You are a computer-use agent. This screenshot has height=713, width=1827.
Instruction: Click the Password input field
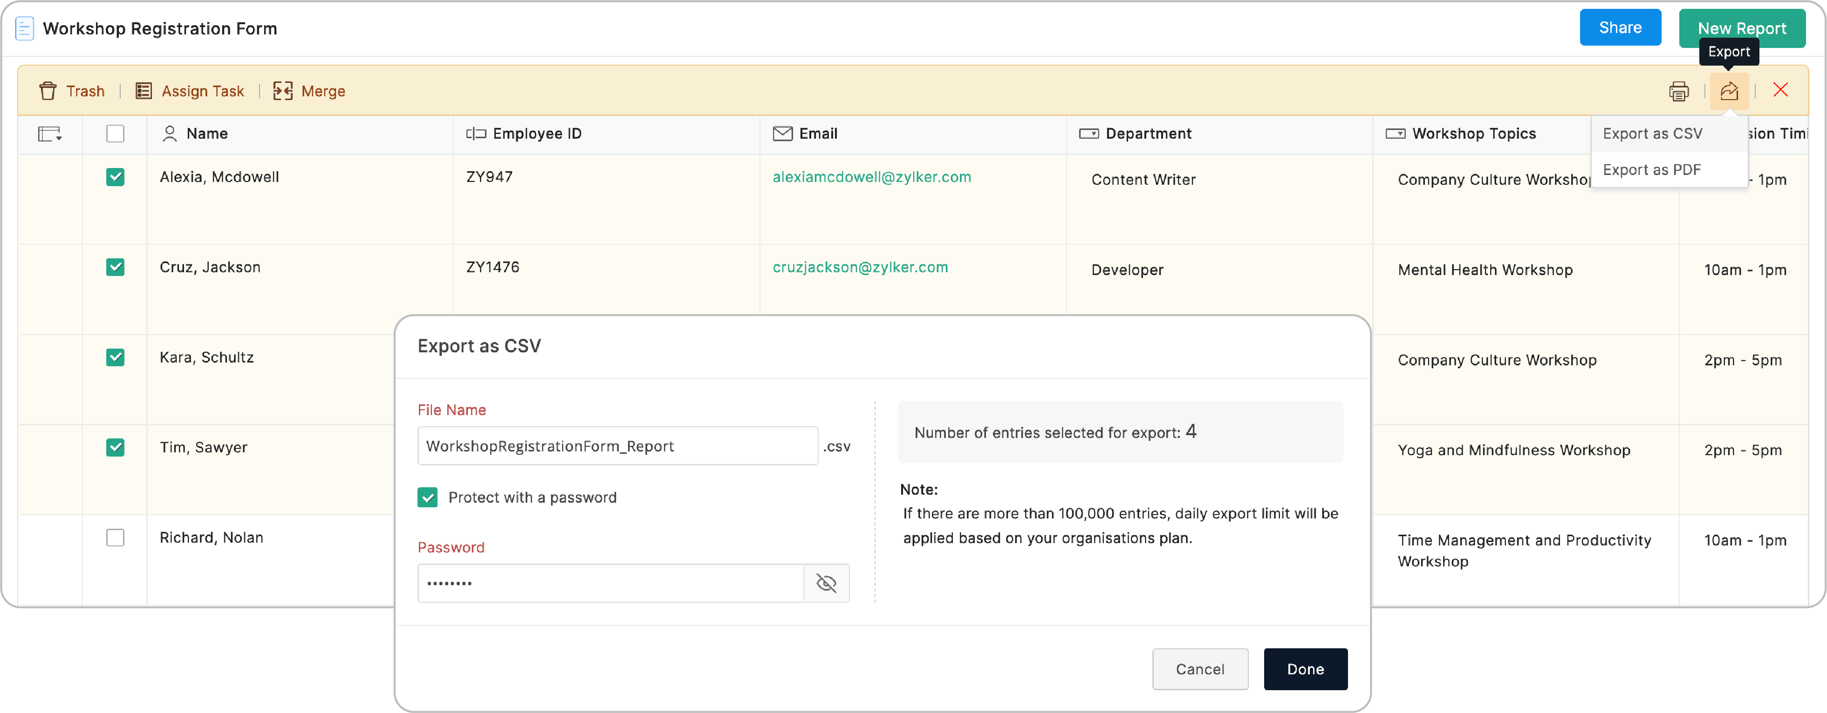click(611, 583)
